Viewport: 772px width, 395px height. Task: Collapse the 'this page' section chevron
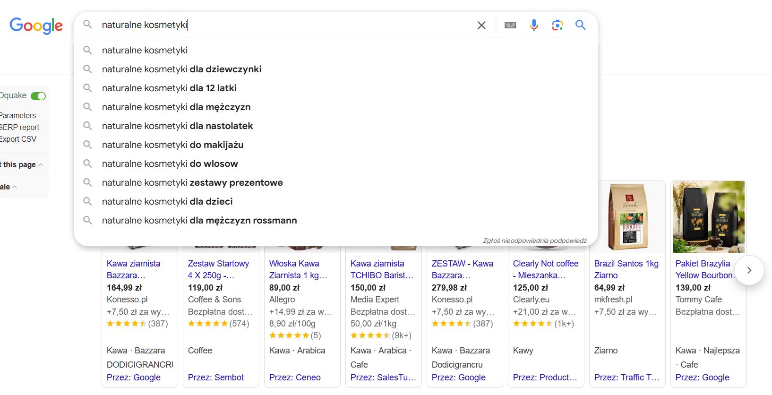tap(41, 164)
